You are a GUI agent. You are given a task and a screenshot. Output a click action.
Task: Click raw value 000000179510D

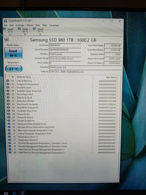pos(107,101)
